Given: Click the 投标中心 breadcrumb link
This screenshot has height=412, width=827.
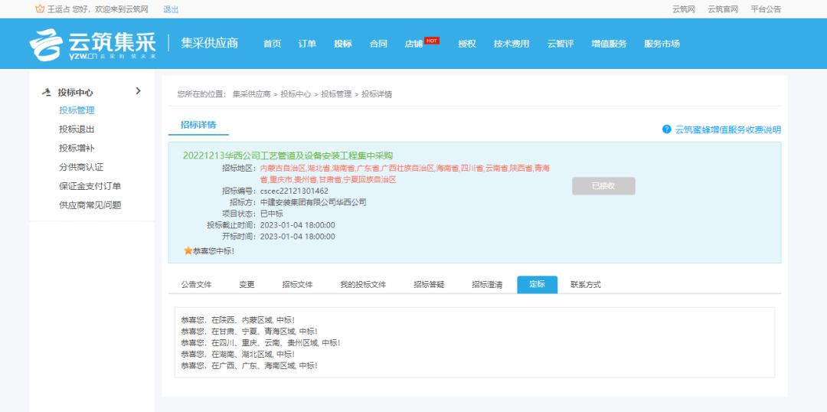Looking at the screenshot, I should (296, 94).
